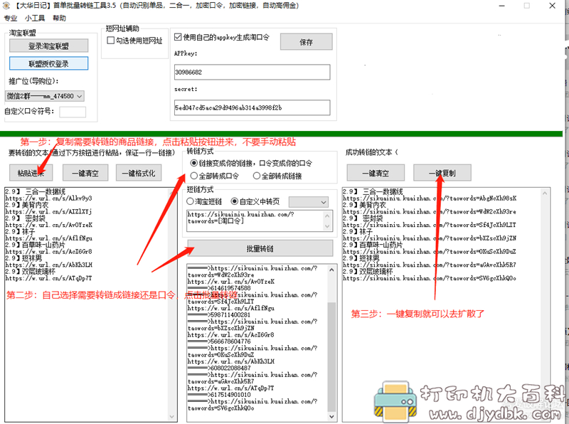Click log panel scroll down arrow
569x424 pixels.
[331, 416]
